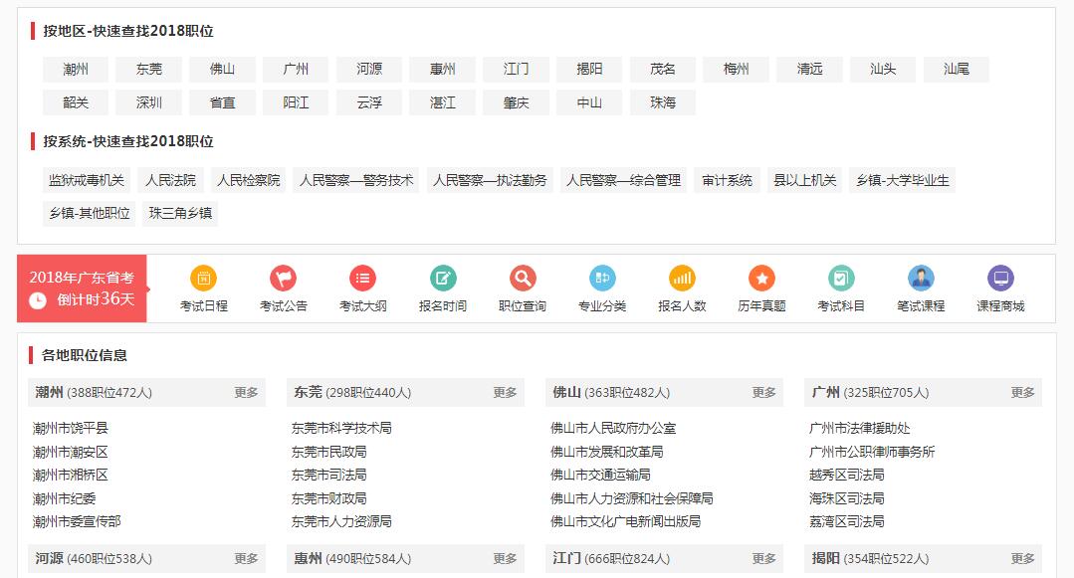Screen dimensions: 1074x578
Task: Filter by 审计系统 tag
Action: pyautogui.click(x=727, y=180)
